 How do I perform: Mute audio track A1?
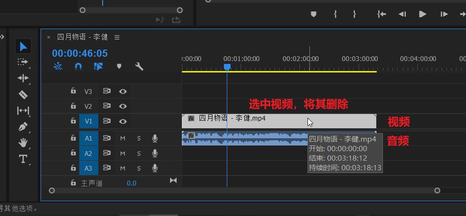tap(123, 138)
